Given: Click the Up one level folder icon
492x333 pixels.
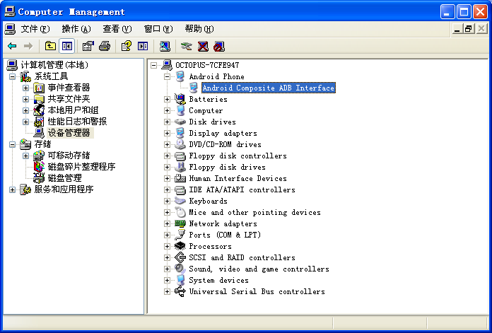Looking at the screenshot, I should pos(50,47).
